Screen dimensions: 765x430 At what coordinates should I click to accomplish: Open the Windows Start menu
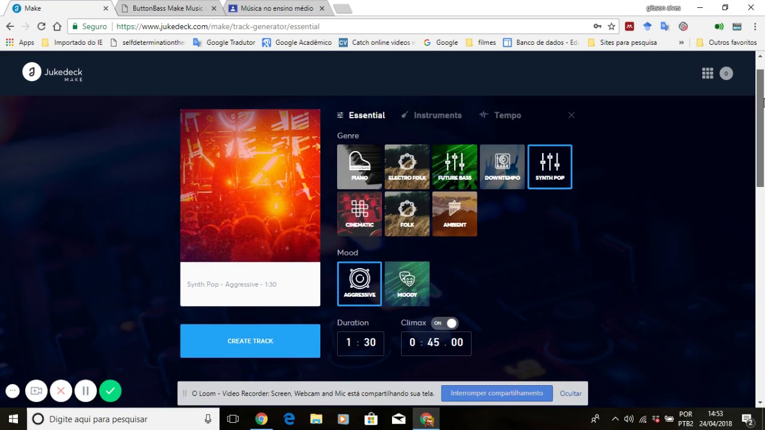13,419
